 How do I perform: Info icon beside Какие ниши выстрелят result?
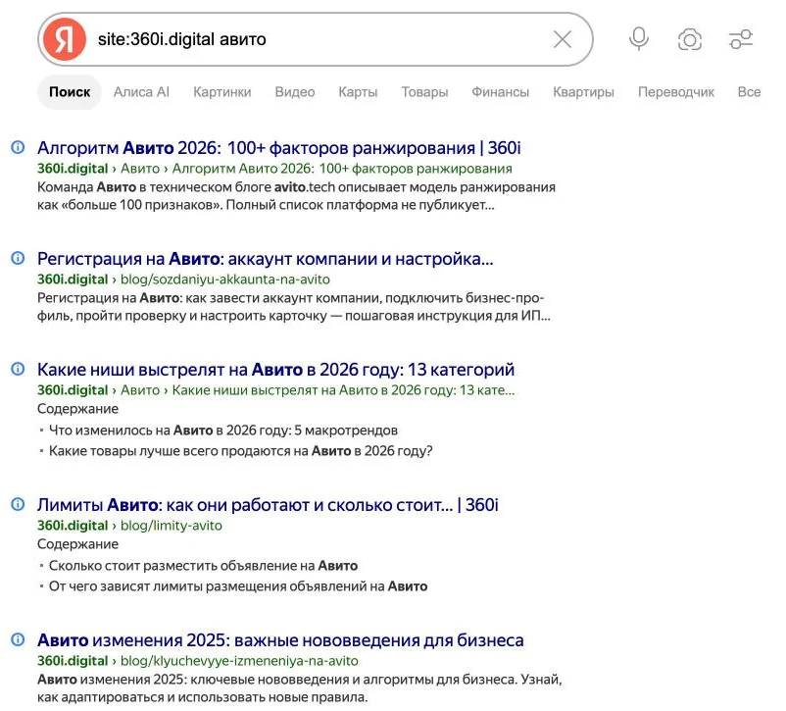[x=18, y=369]
